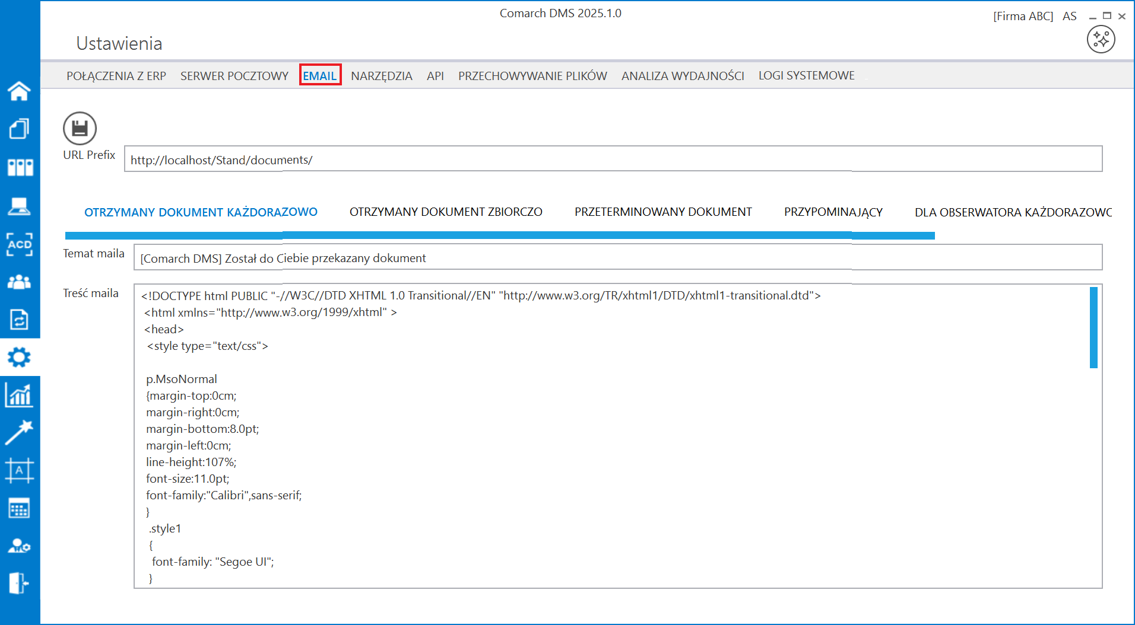Open the NARZĘDZIA tab
This screenshot has height=625, width=1135.
point(382,76)
